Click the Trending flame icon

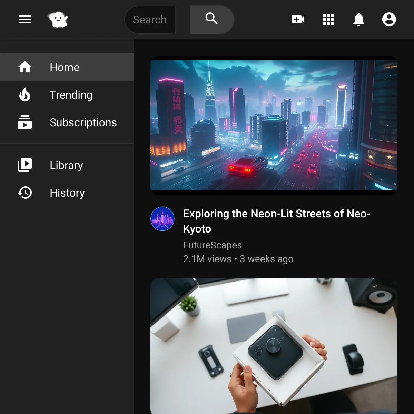click(x=25, y=95)
